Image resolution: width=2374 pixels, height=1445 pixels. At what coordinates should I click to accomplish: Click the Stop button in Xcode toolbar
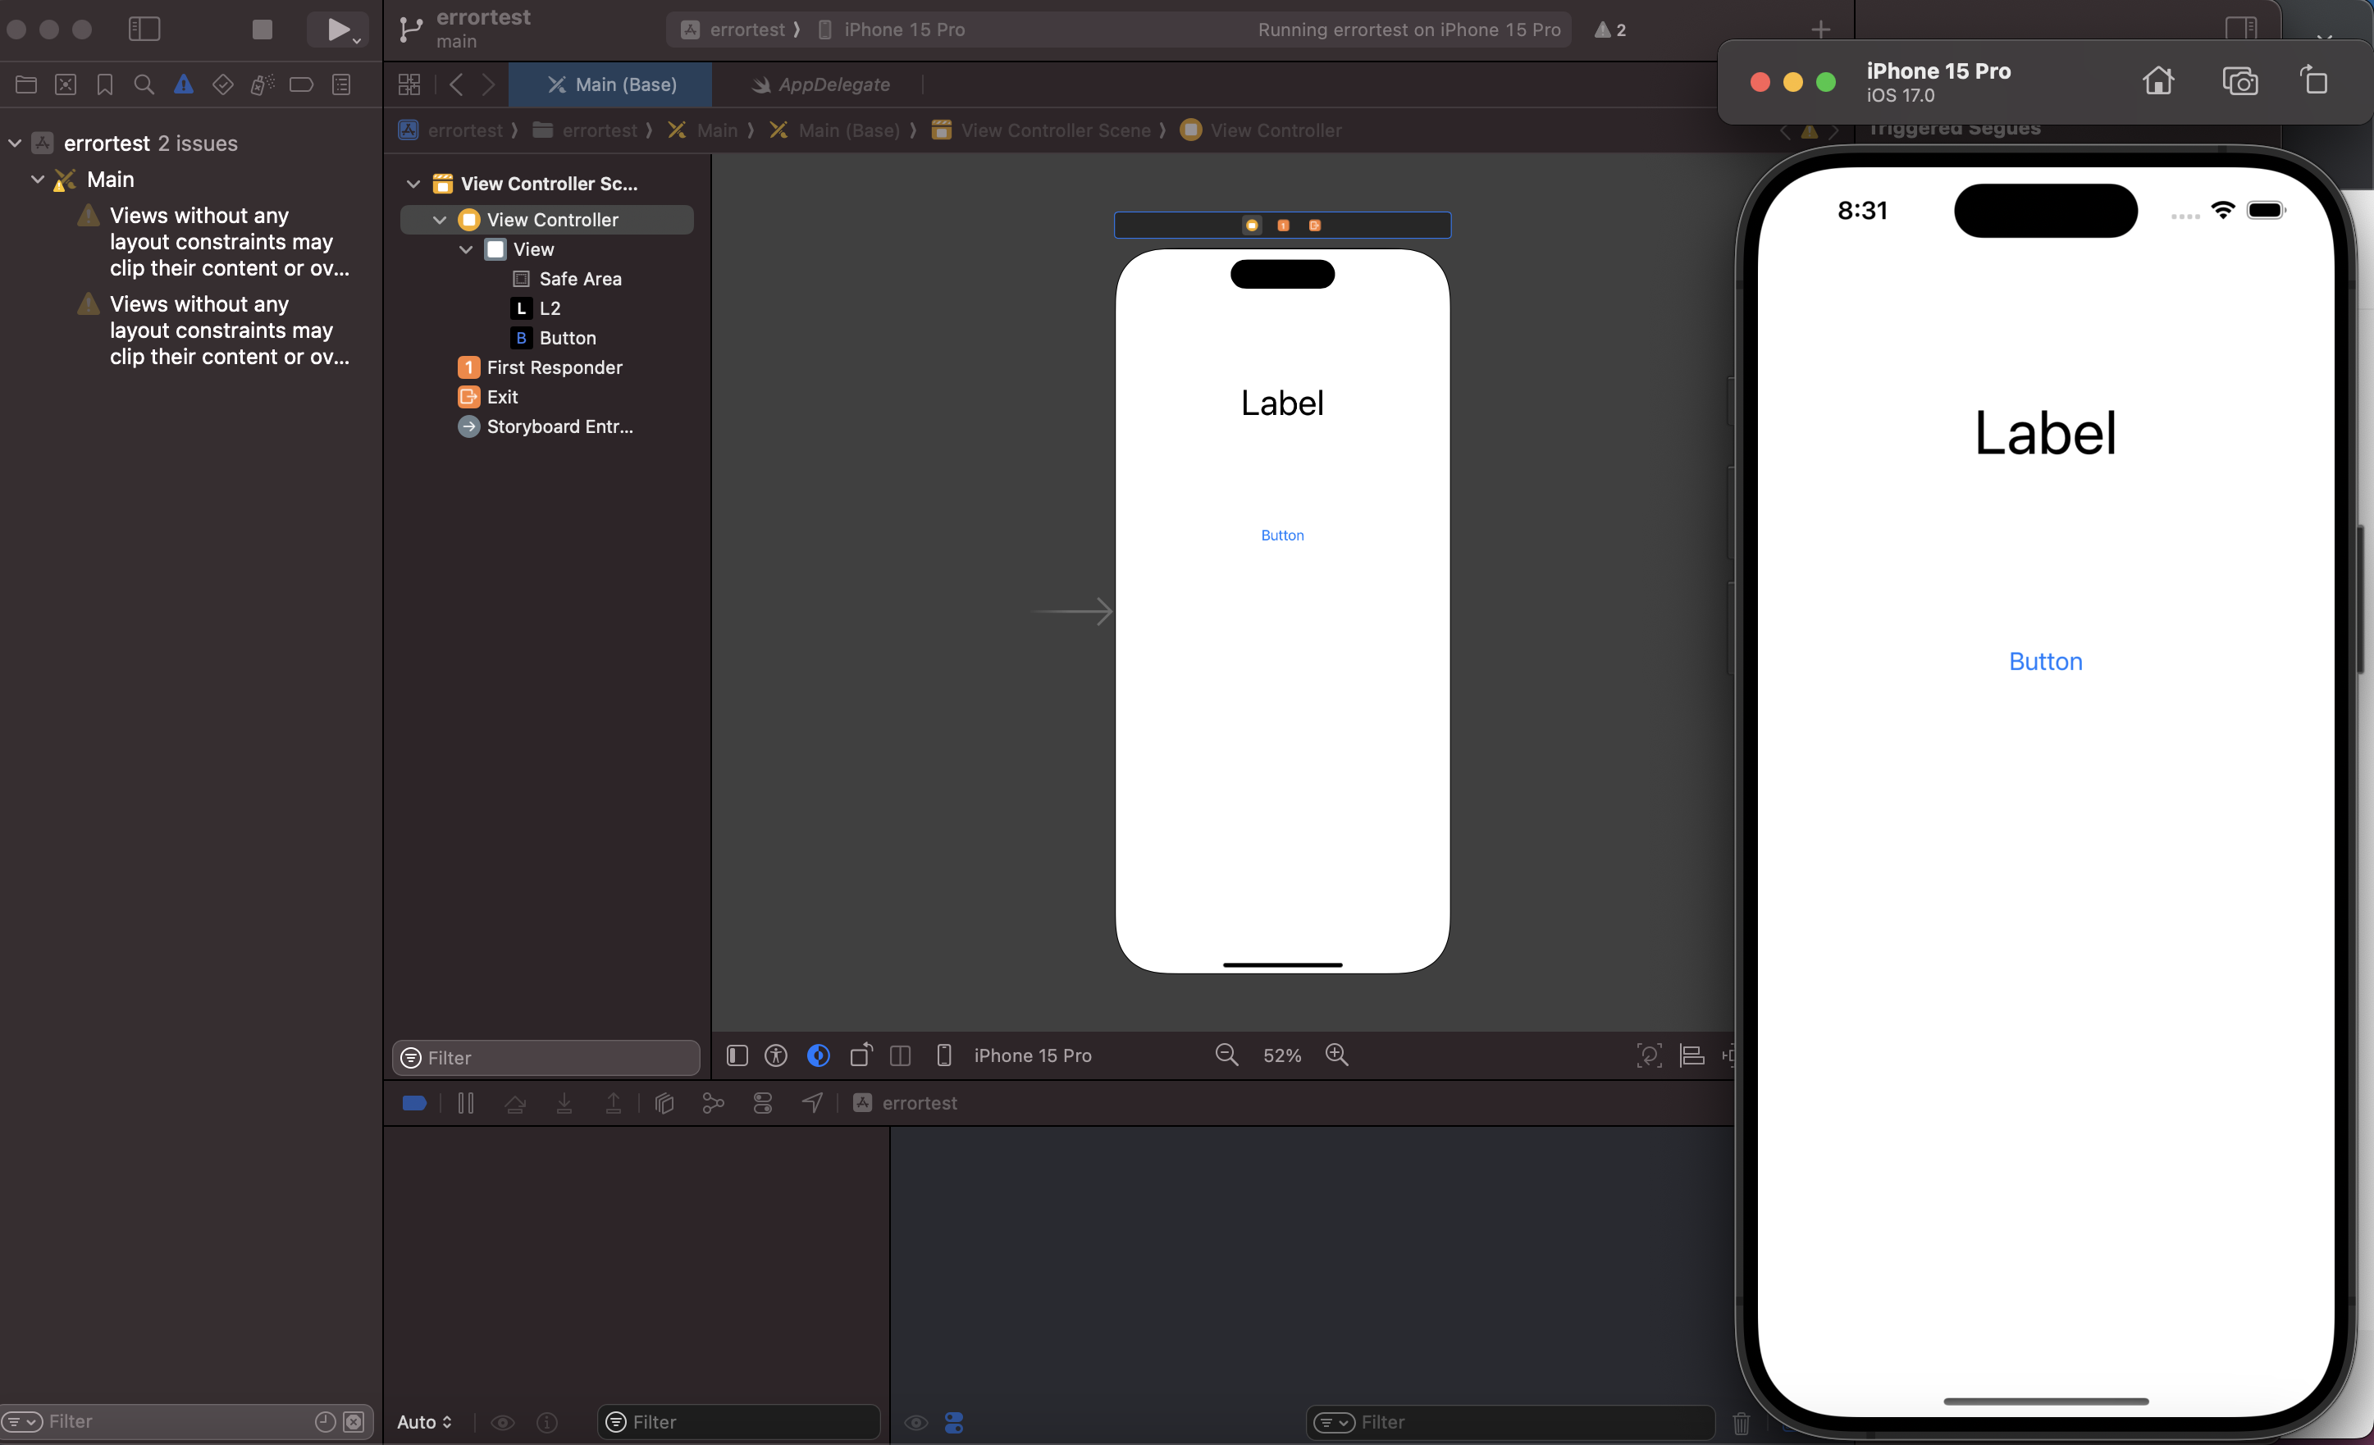point(262,29)
